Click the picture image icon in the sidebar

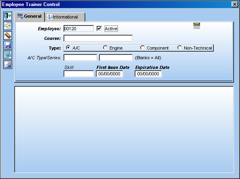tap(8, 65)
